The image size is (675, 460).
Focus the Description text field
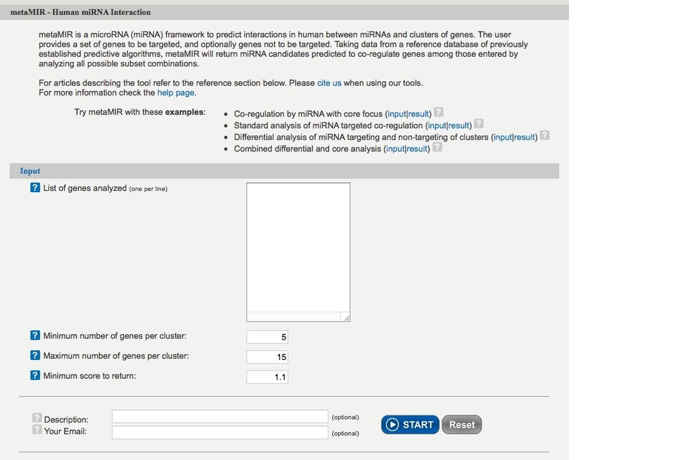tap(220, 416)
